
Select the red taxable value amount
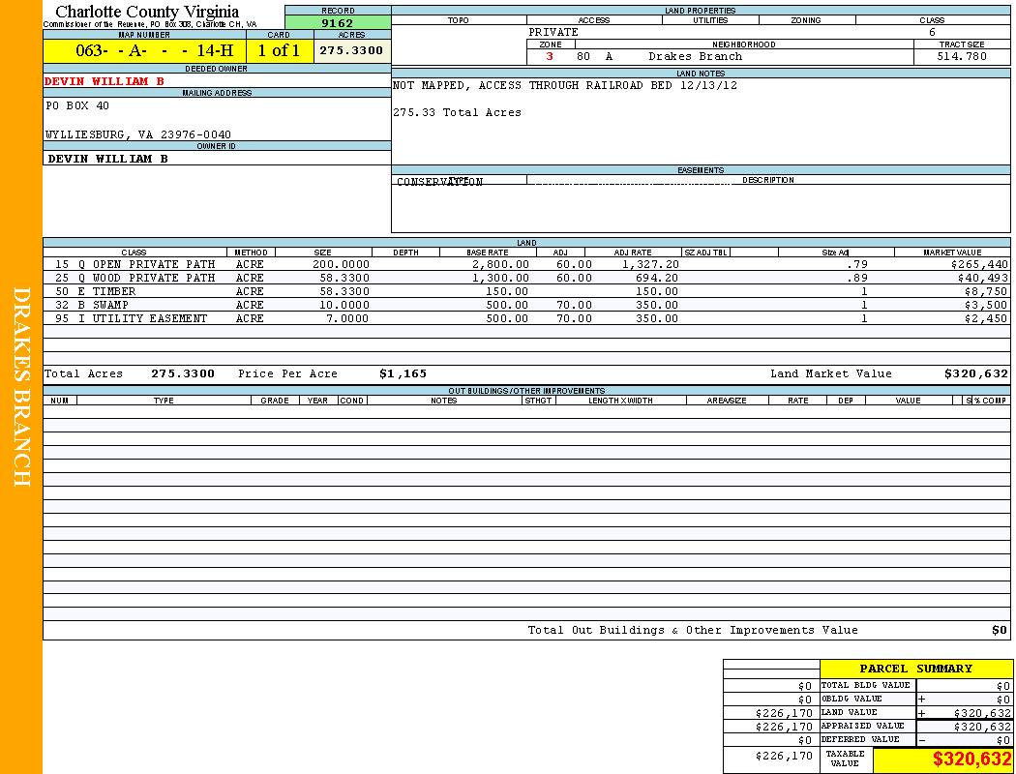click(x=971, y=760)
